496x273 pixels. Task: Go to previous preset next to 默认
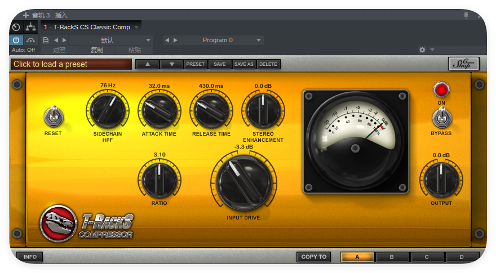point(56,40)
